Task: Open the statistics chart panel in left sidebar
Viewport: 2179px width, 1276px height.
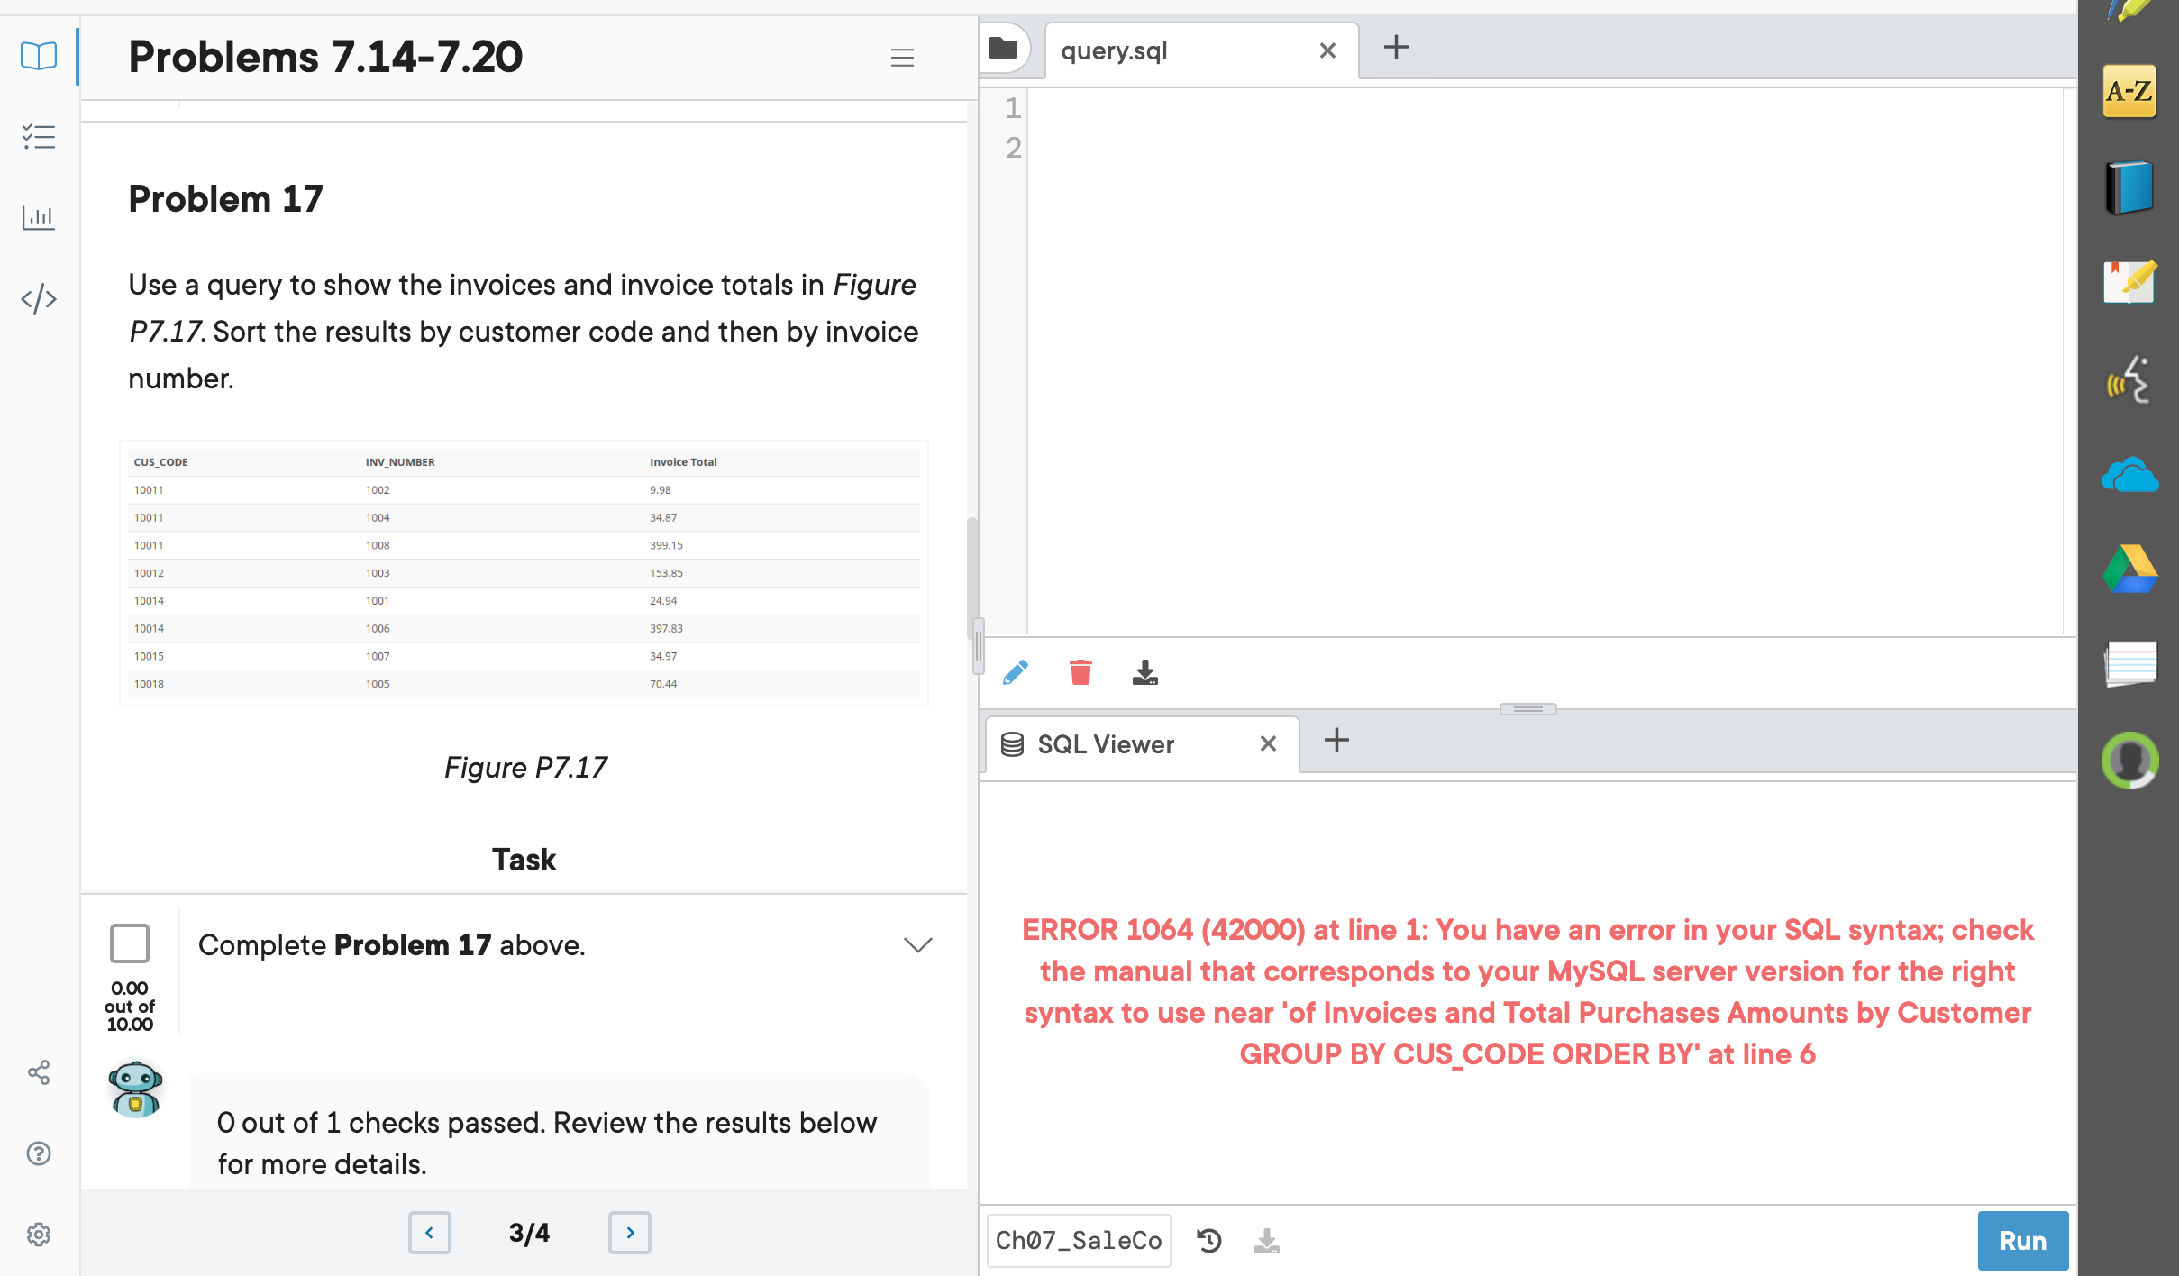Action: click(39, 217)
